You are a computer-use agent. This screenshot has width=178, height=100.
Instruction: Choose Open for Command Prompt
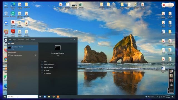(x=45, y=62)
